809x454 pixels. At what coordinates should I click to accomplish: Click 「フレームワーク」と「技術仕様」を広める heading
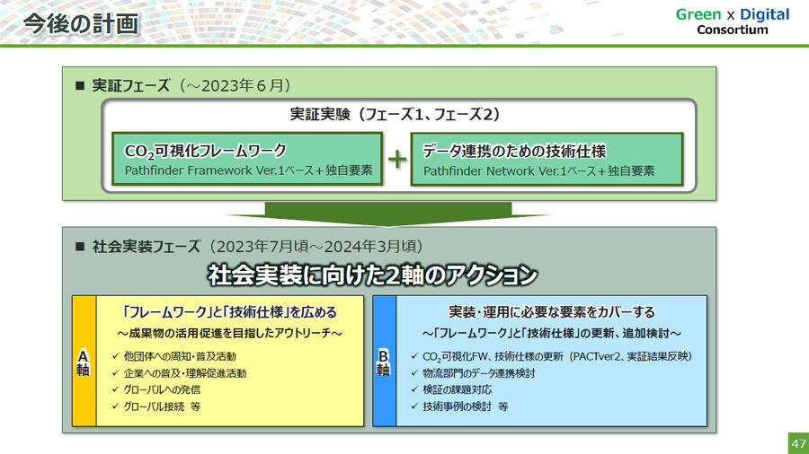(229, 312)
